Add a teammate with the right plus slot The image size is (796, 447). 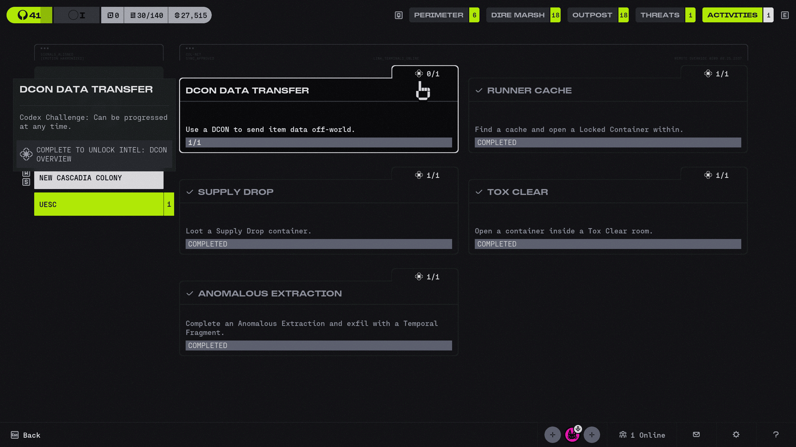coord(592,435)
